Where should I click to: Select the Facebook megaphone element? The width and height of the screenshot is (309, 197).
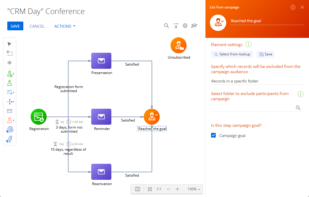click(x=9, y=139)
